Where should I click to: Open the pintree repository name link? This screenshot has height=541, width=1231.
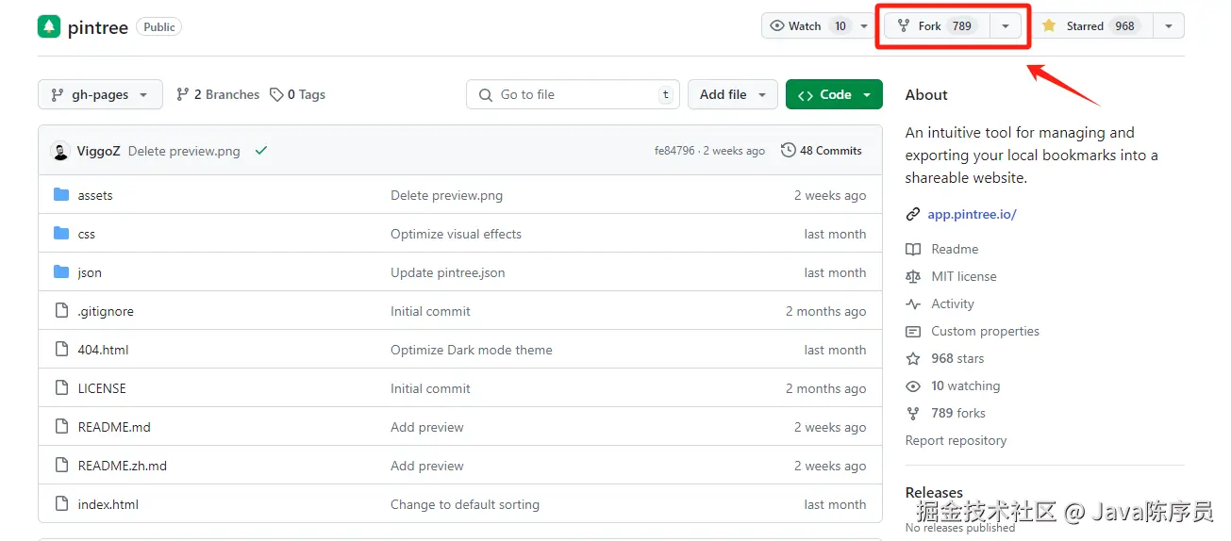point(97,27)
